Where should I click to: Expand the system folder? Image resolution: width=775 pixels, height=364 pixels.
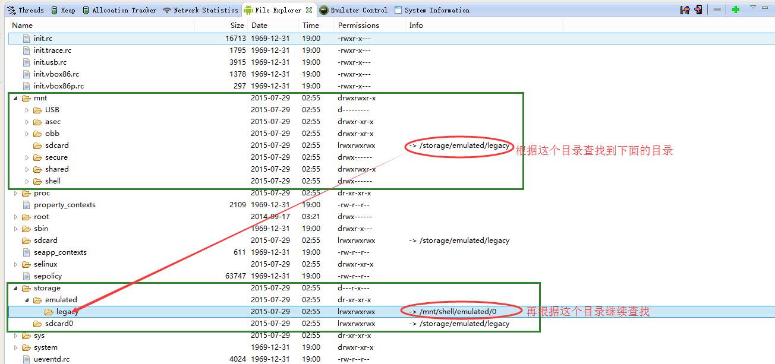point(16,347)
